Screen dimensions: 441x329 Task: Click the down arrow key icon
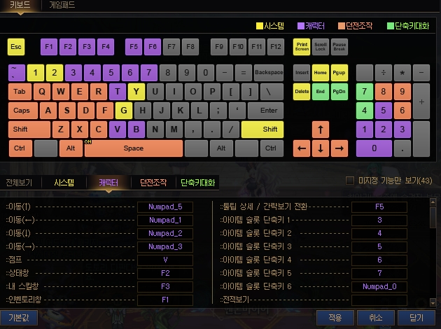click(320, 148)
